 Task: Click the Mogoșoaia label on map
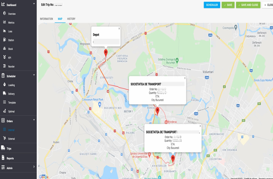coord(85,44)
